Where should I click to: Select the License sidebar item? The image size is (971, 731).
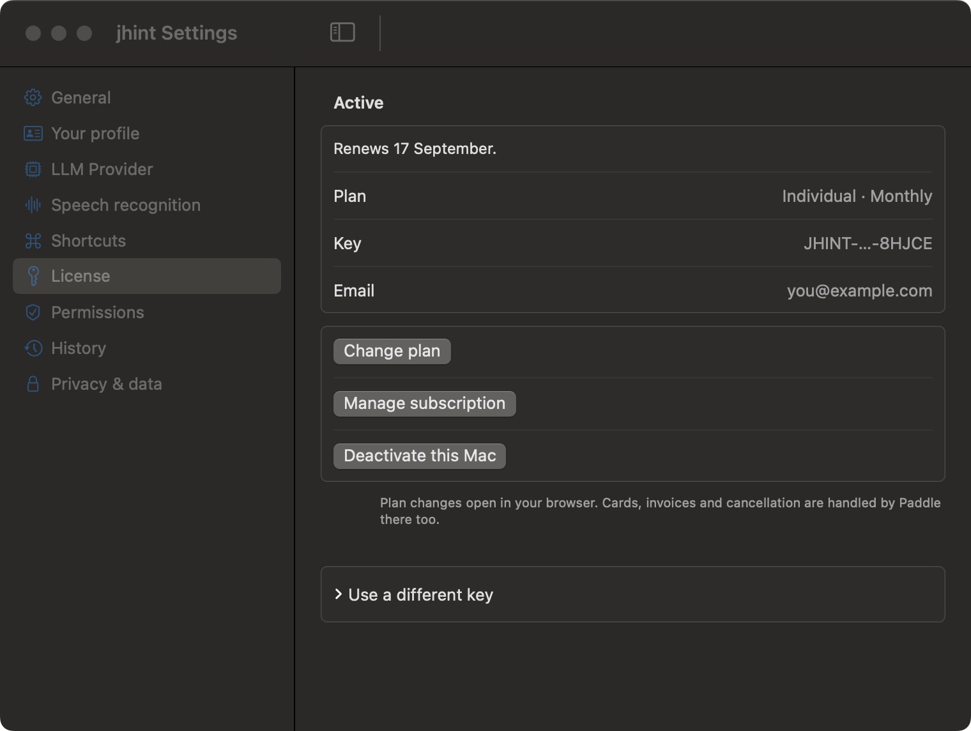pos(147,276)
